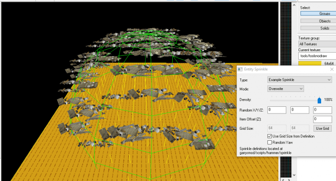
Task: Open the Mode dropdown set to Overwrite
Action: pyautogui.click(x=286, y=89)
